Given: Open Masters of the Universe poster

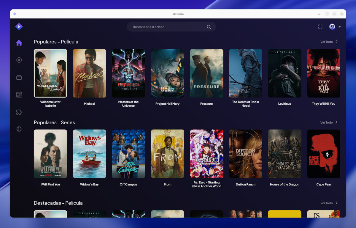Looking at the screenshot, I should tap(128, 73).
